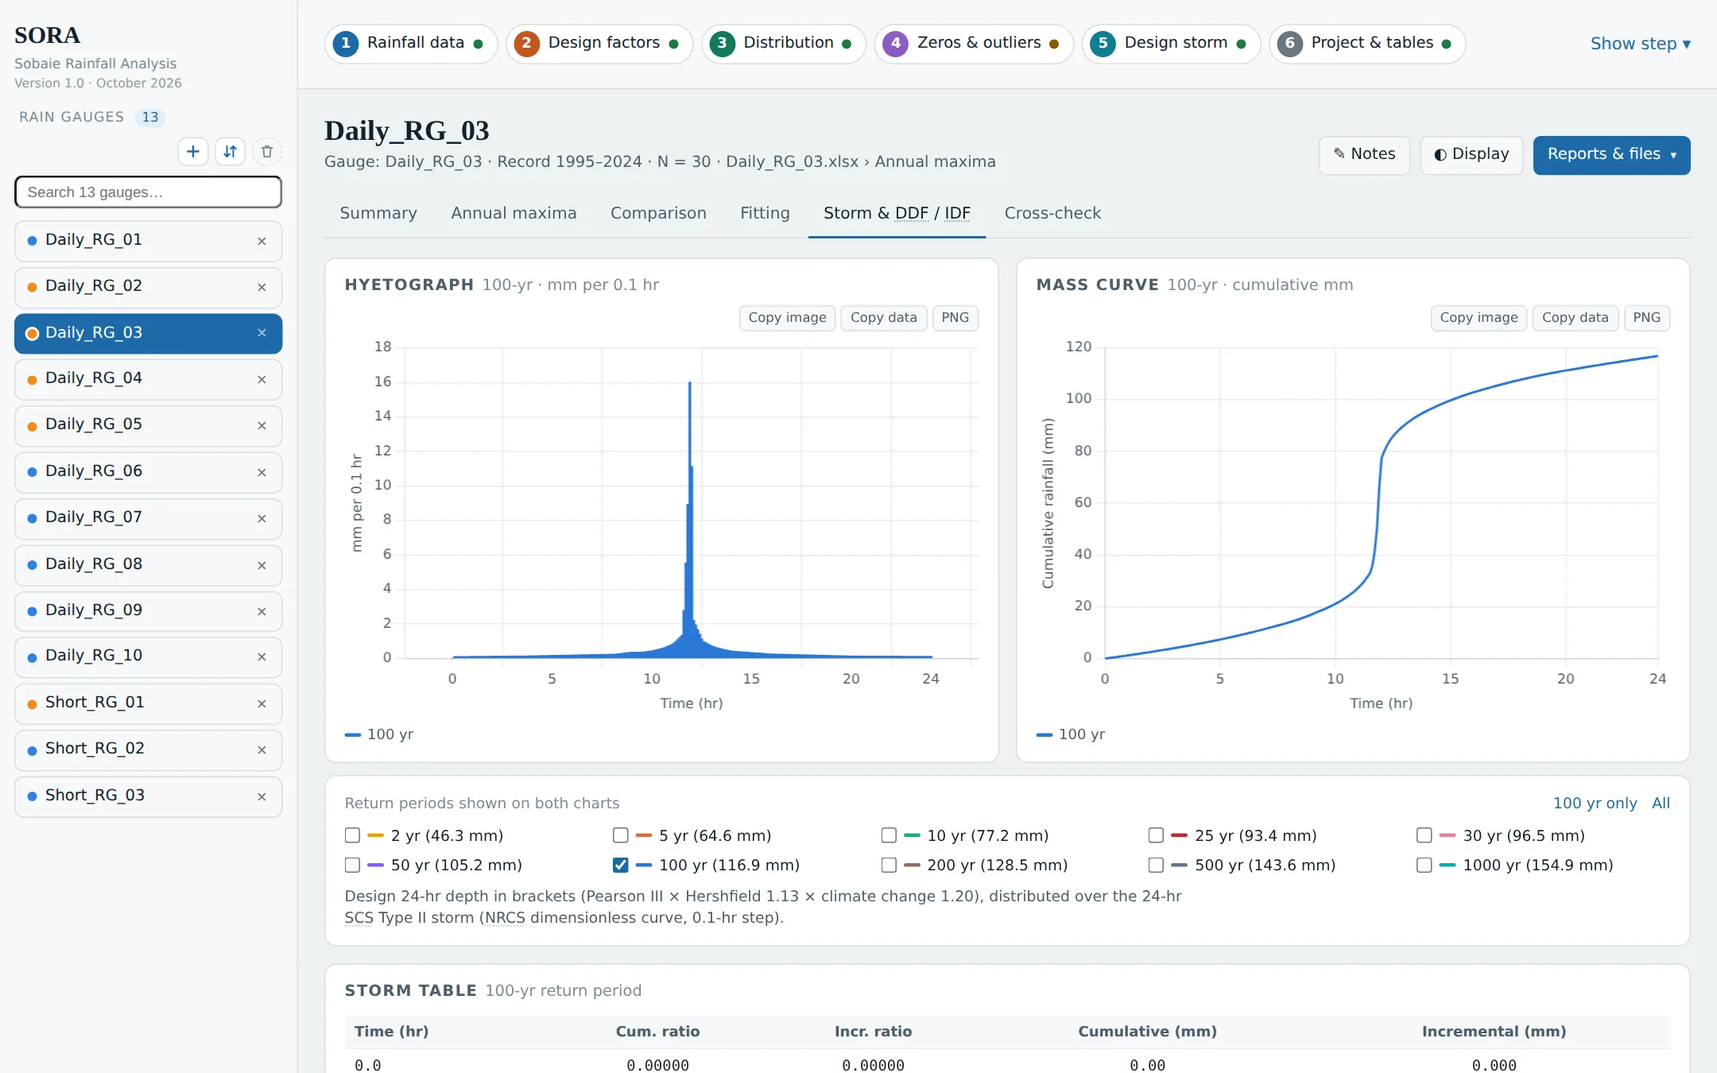Enable the 2 yr return period checkbox
Image resolution: width=1717 pixels, height=1073 pixels.
[x=353, y=835]
